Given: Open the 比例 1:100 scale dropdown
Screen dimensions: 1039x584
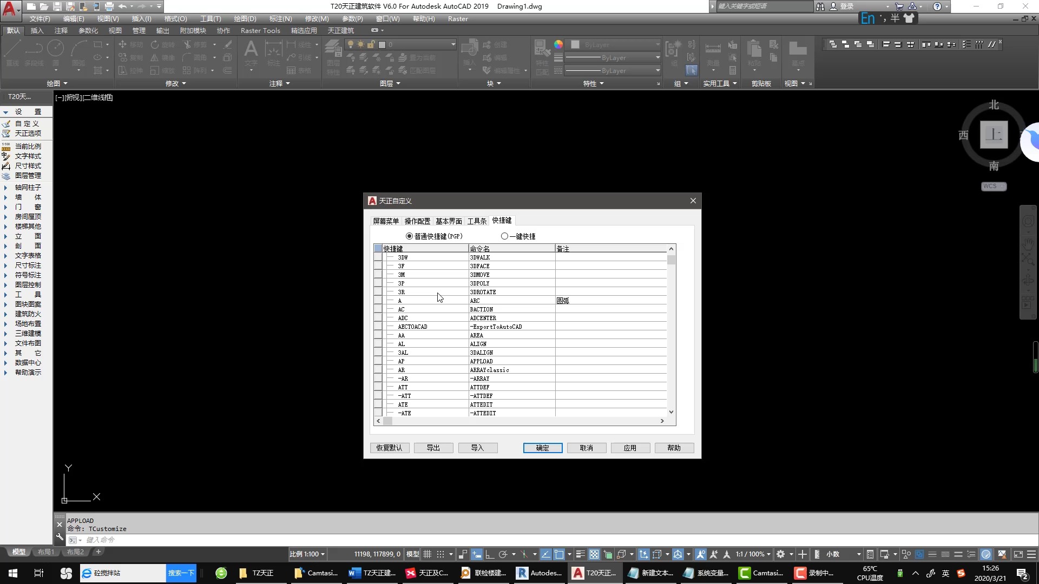Looking at the screenshot, I should [307, 554].
